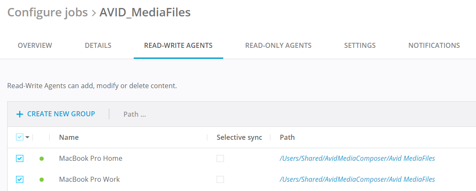476x191 pixels.
Task: Select the Read-Only Agents tab
Action: (x=278, y=45)
